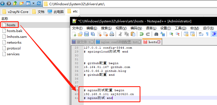
Task: Zoom out the editor text
Action: 178,34
